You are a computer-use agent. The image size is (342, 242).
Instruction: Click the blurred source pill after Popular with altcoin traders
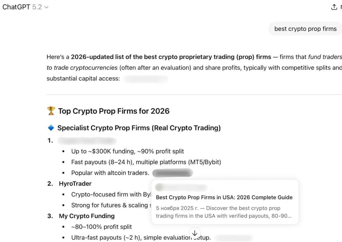click(172, 173)
